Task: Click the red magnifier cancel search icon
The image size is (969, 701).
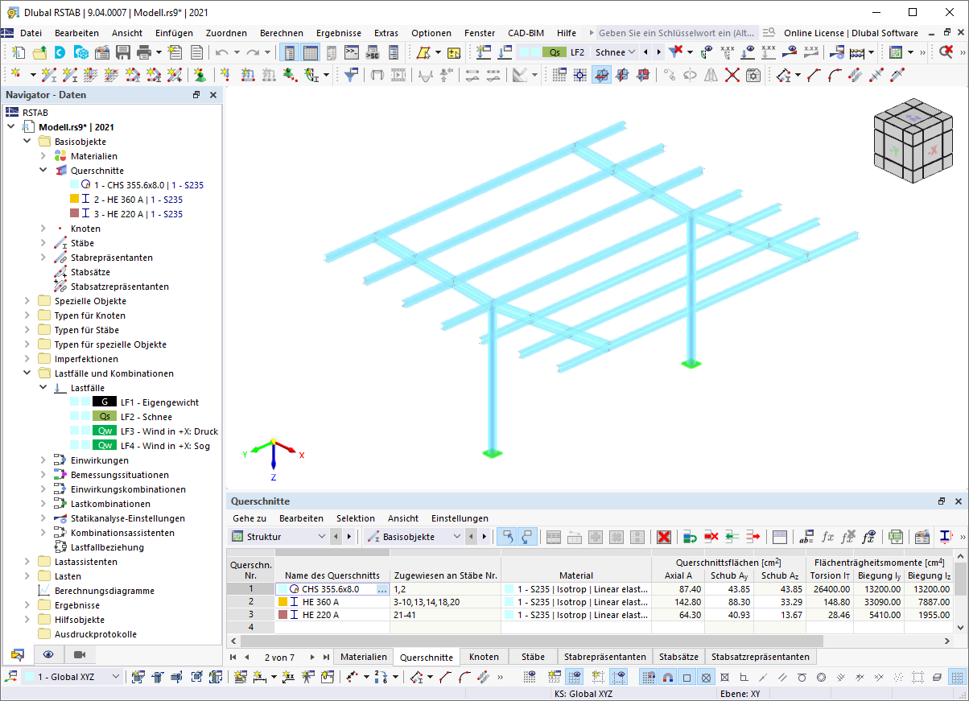Action: click(946, 52)
